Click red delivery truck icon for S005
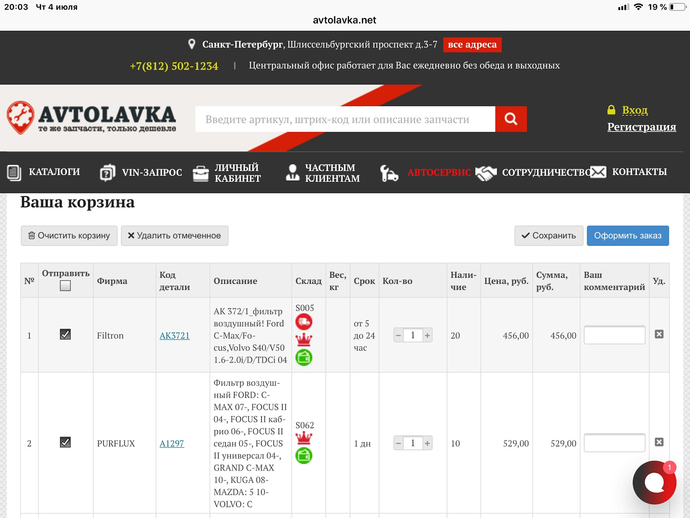Viewport: 690px width, 518px height. [304, 322]
